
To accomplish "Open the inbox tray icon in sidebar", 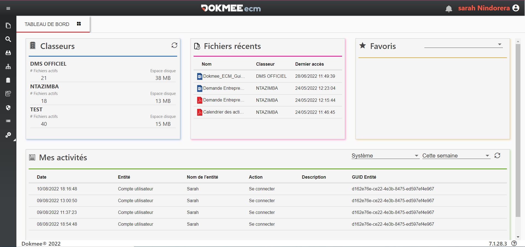I will [x=8, y=53].
